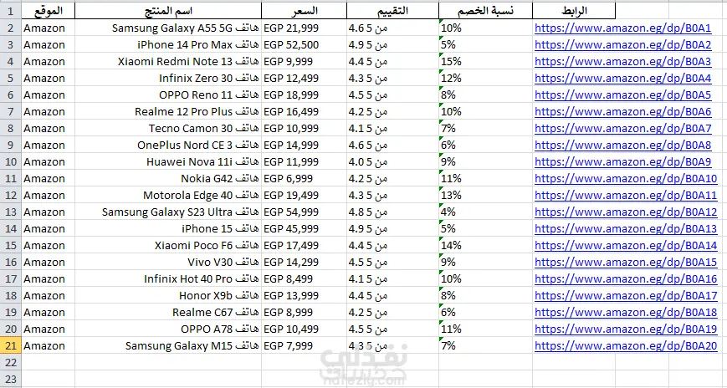Click the row 21 header

click(10, 345)
